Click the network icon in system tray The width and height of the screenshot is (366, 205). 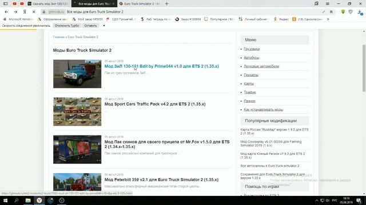(322, 200)
